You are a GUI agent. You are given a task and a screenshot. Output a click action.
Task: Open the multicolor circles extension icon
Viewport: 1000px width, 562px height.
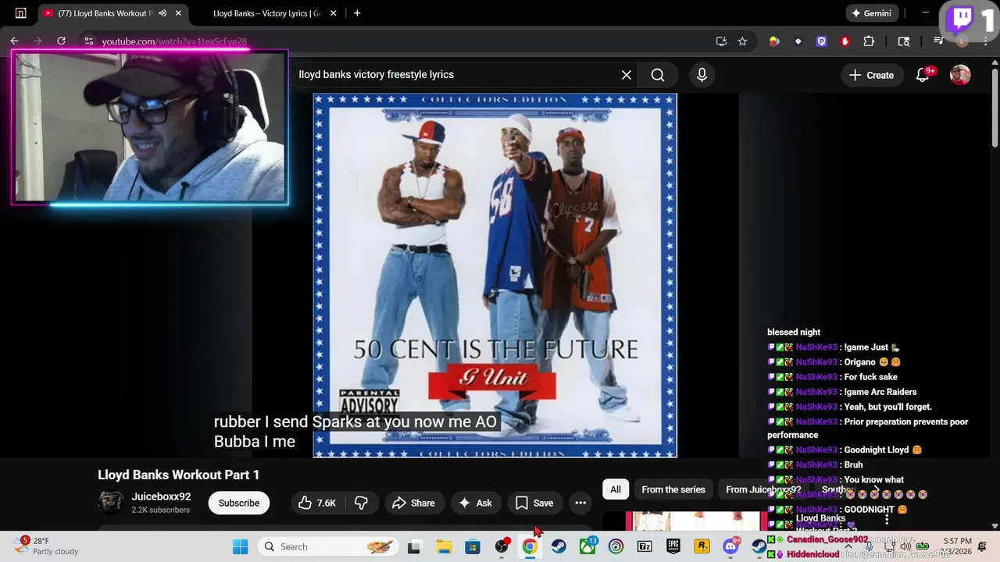tap(774, 41)
